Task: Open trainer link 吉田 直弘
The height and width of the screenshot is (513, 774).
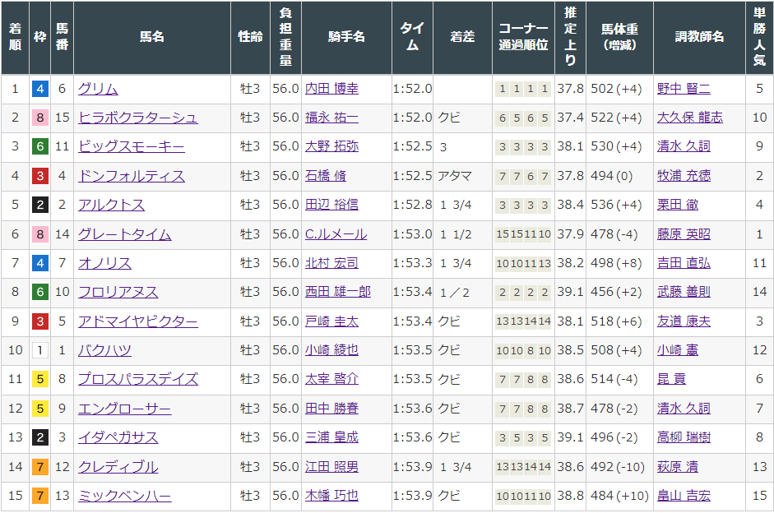Action: coord(684,263)
